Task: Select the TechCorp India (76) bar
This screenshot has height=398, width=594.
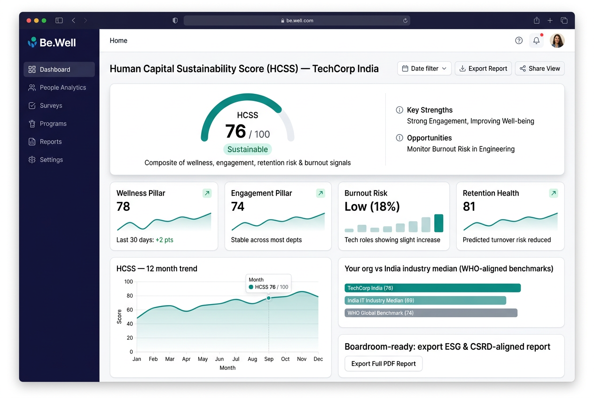Action: pyautogui.click(x=432, y=288)
